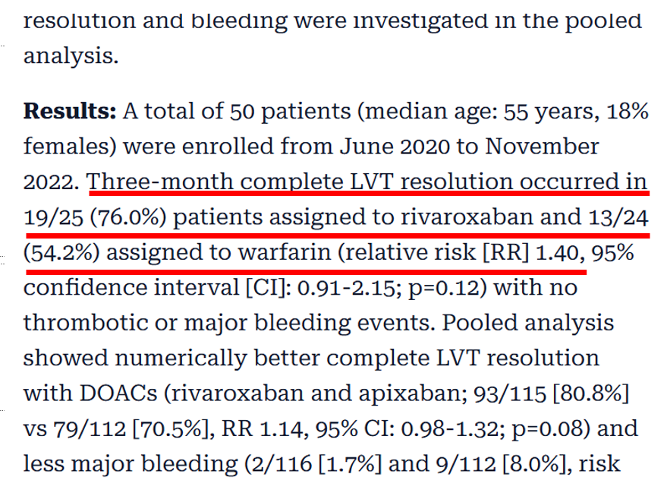Click the percentage "(54.2%)"

(61, 252)
